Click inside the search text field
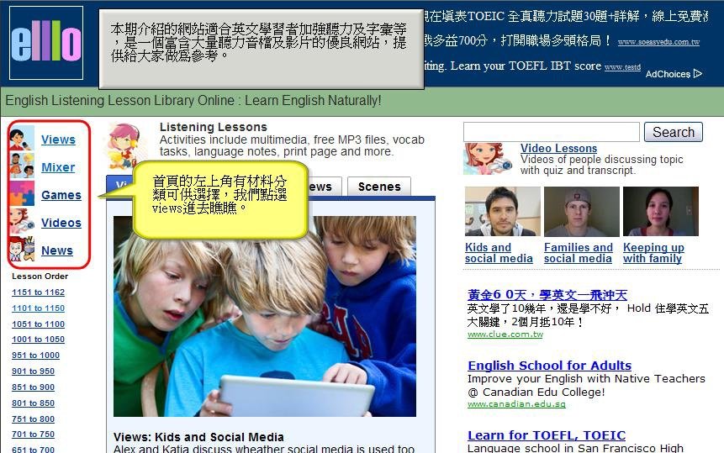The image size is (724, 453). click(x=552, y=132)
